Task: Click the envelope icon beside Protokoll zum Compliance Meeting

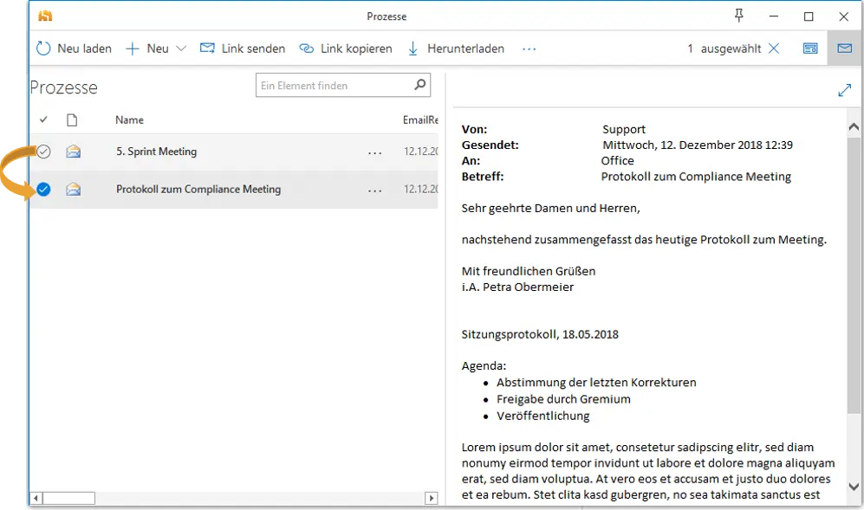Action: point(73,189)
